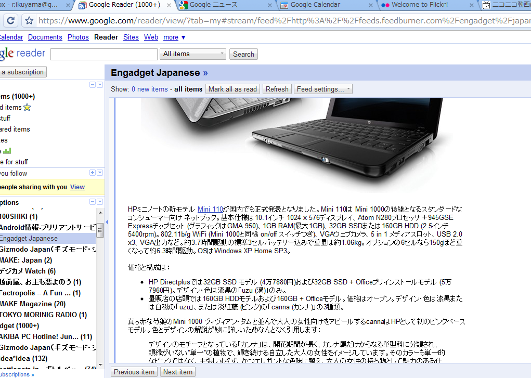Collapse the Subscriptions section with minus toggle

(x=93, y=202)
